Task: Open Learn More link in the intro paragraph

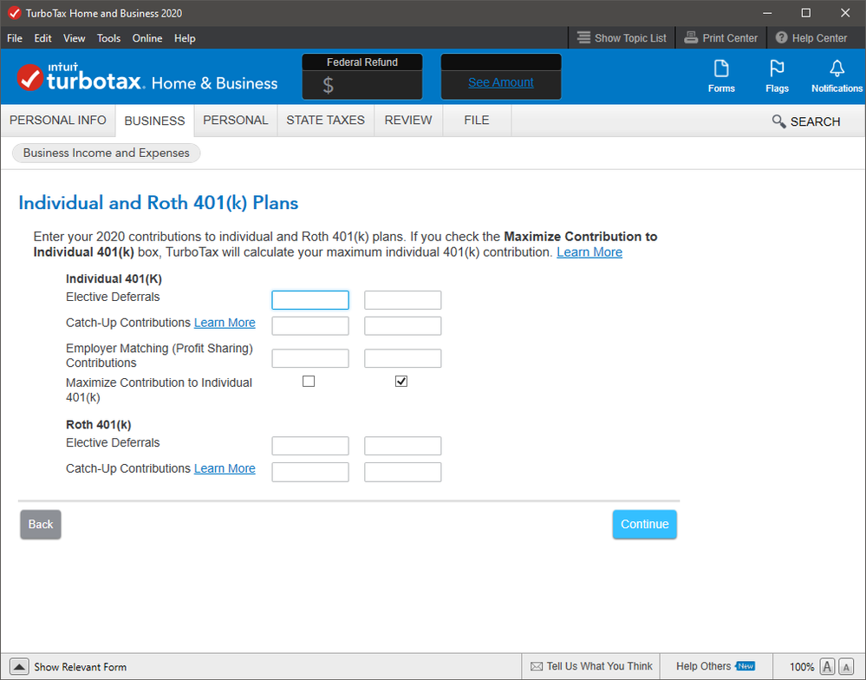Action: pyautogui.click(x=589, y=252)
